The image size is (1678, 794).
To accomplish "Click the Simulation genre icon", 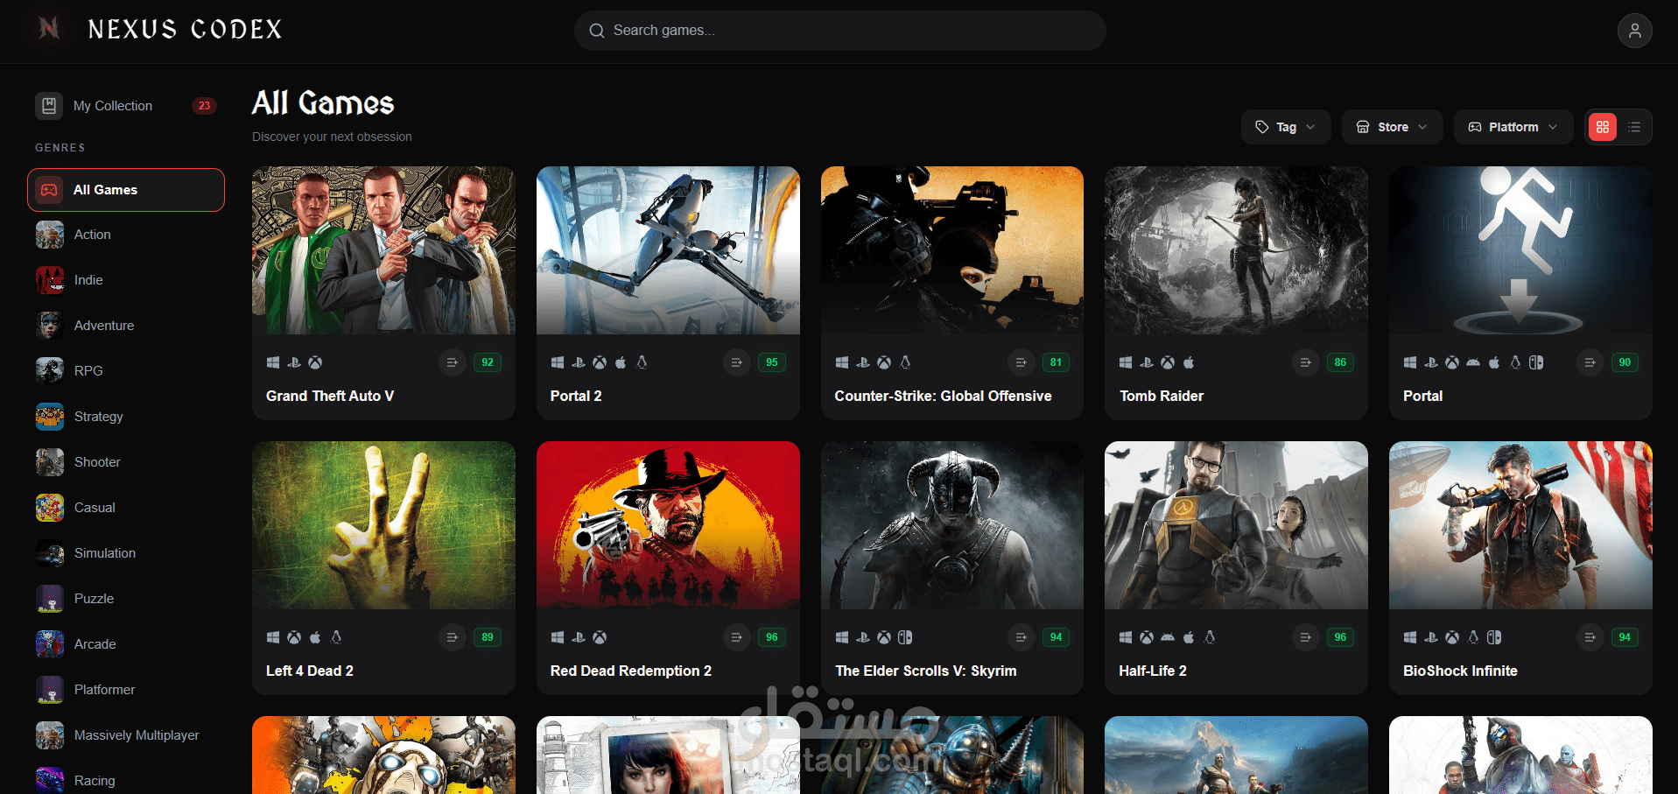I will (50, 553).
